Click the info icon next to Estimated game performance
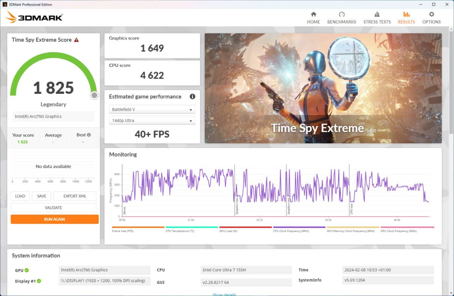This screenshot has width=454, height=296. click(x=192, y=97)
